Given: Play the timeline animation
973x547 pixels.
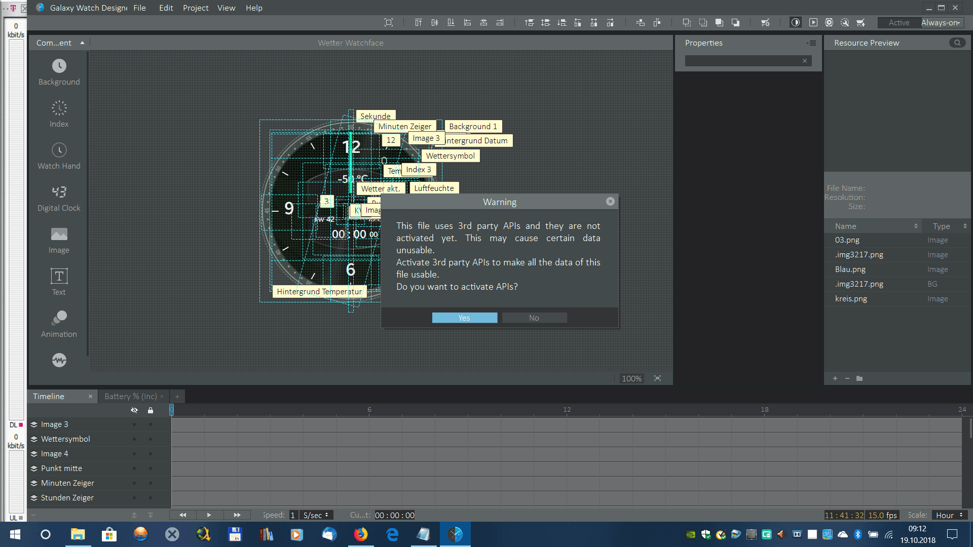Looking at the screenshot, I should [209, 515].
